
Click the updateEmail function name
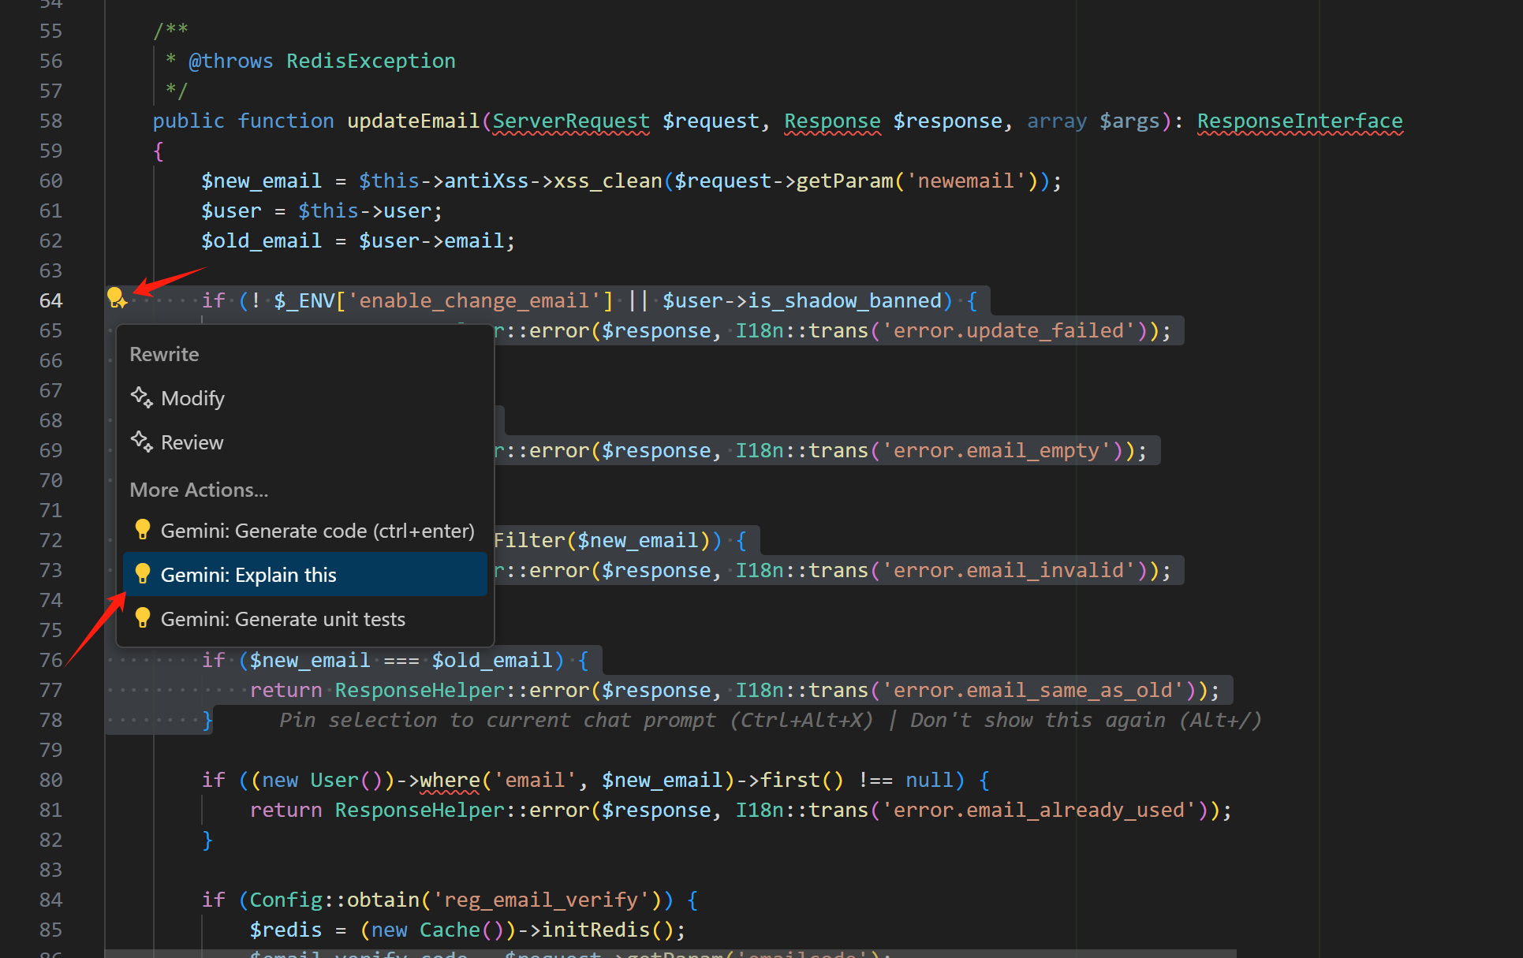413,121
